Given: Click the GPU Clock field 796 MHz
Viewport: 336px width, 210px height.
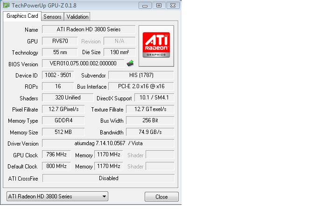Looking at the screenshot, I should coord(56,154).
